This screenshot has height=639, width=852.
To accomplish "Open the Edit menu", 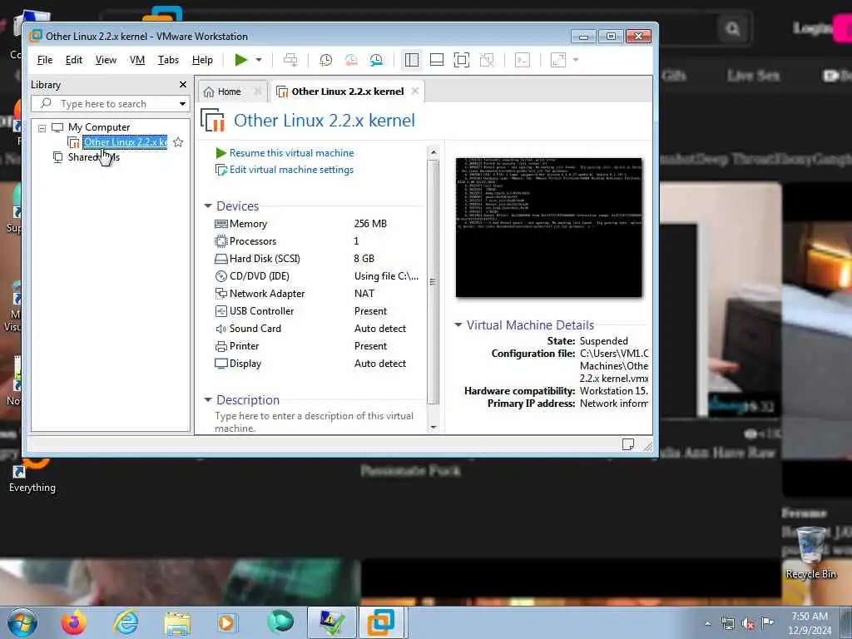I will [x=74, y=60].
